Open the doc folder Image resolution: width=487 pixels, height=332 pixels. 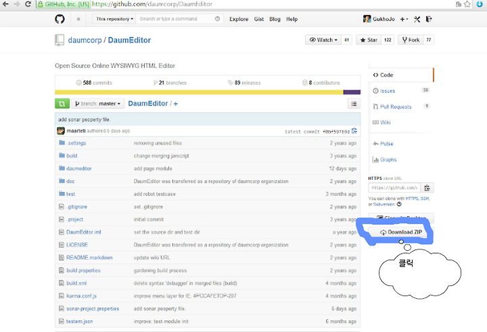pos(70,181)
